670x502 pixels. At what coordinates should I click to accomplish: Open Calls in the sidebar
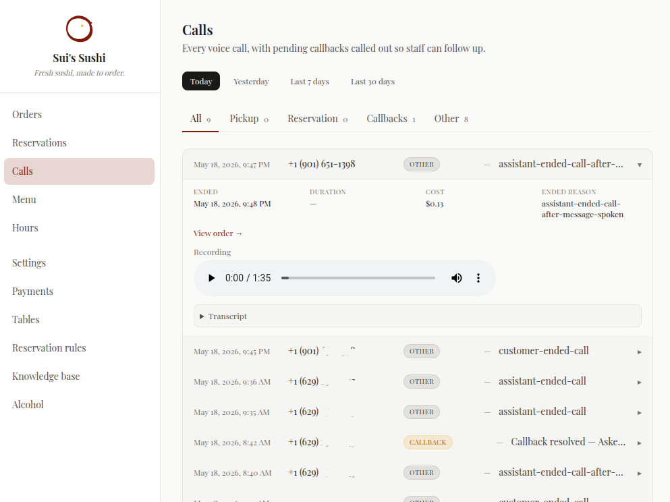(x=79, y=171)
